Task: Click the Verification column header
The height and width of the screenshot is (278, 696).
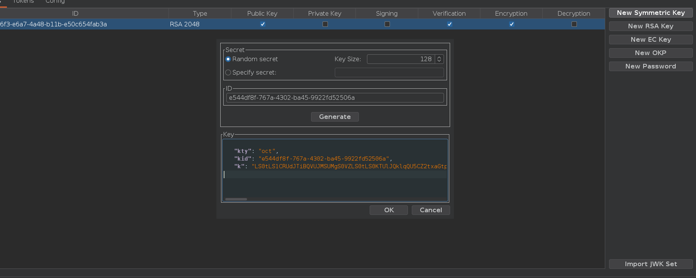Action: coord(449,14)
